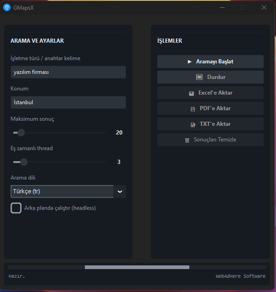Clear results with Sonuçları Temizle

[210, 140]
